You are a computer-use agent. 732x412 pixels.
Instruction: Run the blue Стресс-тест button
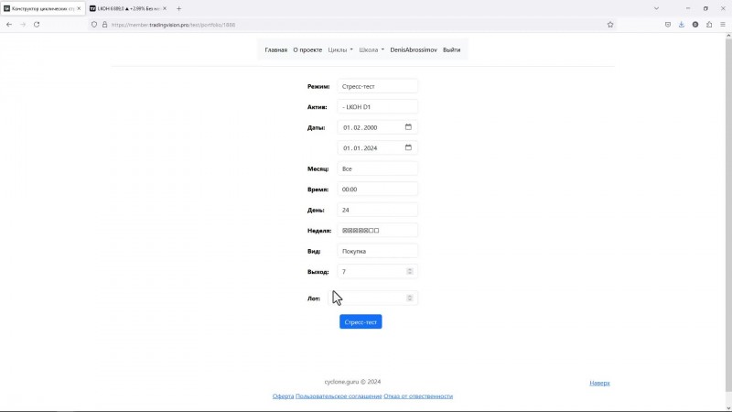[x=361, y=322]
